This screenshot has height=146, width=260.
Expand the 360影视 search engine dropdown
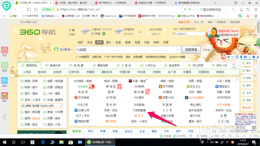pos(72,50)
